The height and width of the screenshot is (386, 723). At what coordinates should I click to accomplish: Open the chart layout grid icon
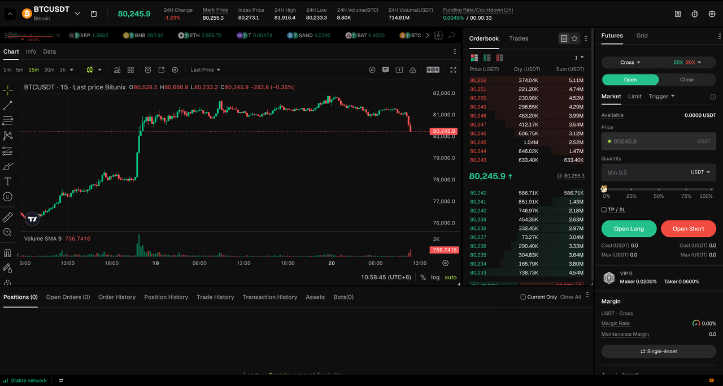[x=130, y=70]
